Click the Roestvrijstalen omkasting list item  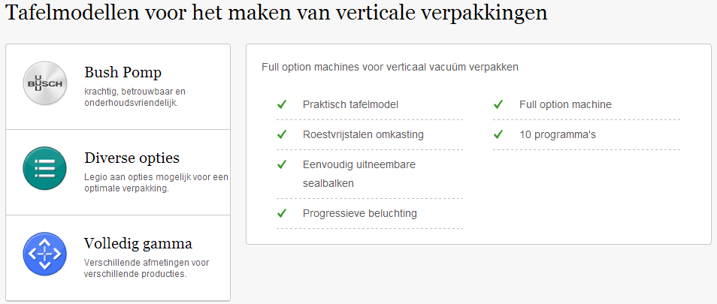tap(370, 134)
